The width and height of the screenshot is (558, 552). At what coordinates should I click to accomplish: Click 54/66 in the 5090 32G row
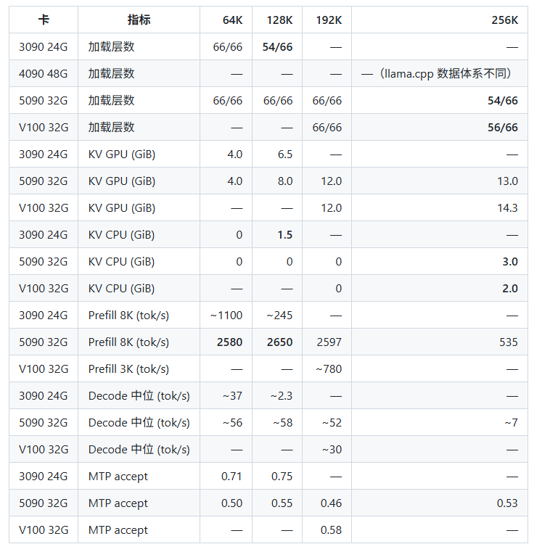coord(502,101)
